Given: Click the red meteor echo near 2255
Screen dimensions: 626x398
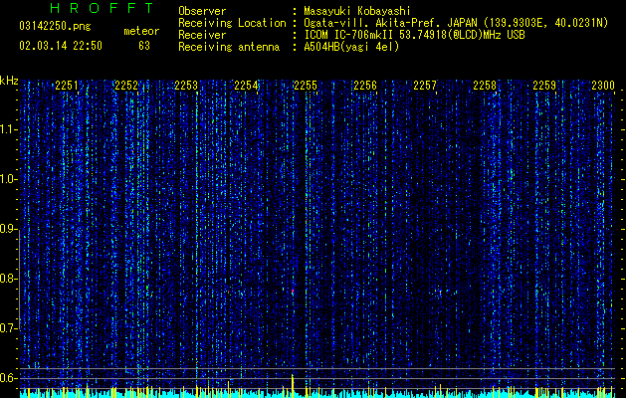Looking at the screenshot, I should [x=293, y=292].
